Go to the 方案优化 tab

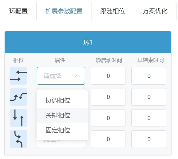click(x=155, y=11)
